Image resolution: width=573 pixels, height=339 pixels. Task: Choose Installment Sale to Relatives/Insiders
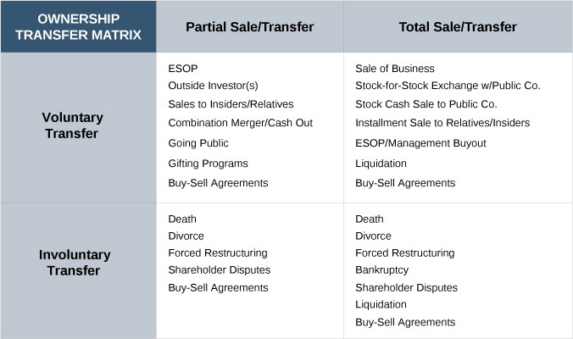coord(442,123)
